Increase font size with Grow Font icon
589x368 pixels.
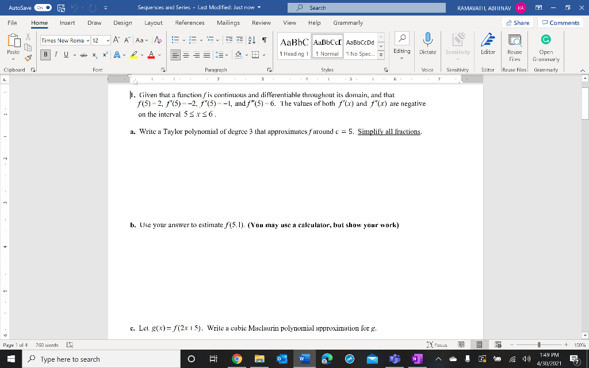(116, 40)
